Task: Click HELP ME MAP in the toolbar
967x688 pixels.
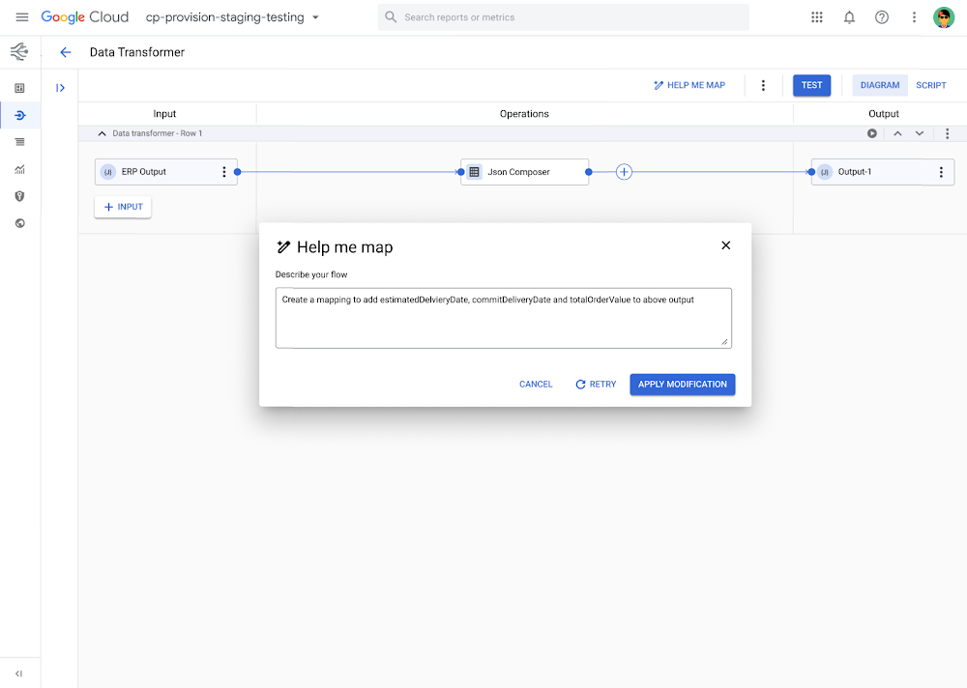Action: 689,85
